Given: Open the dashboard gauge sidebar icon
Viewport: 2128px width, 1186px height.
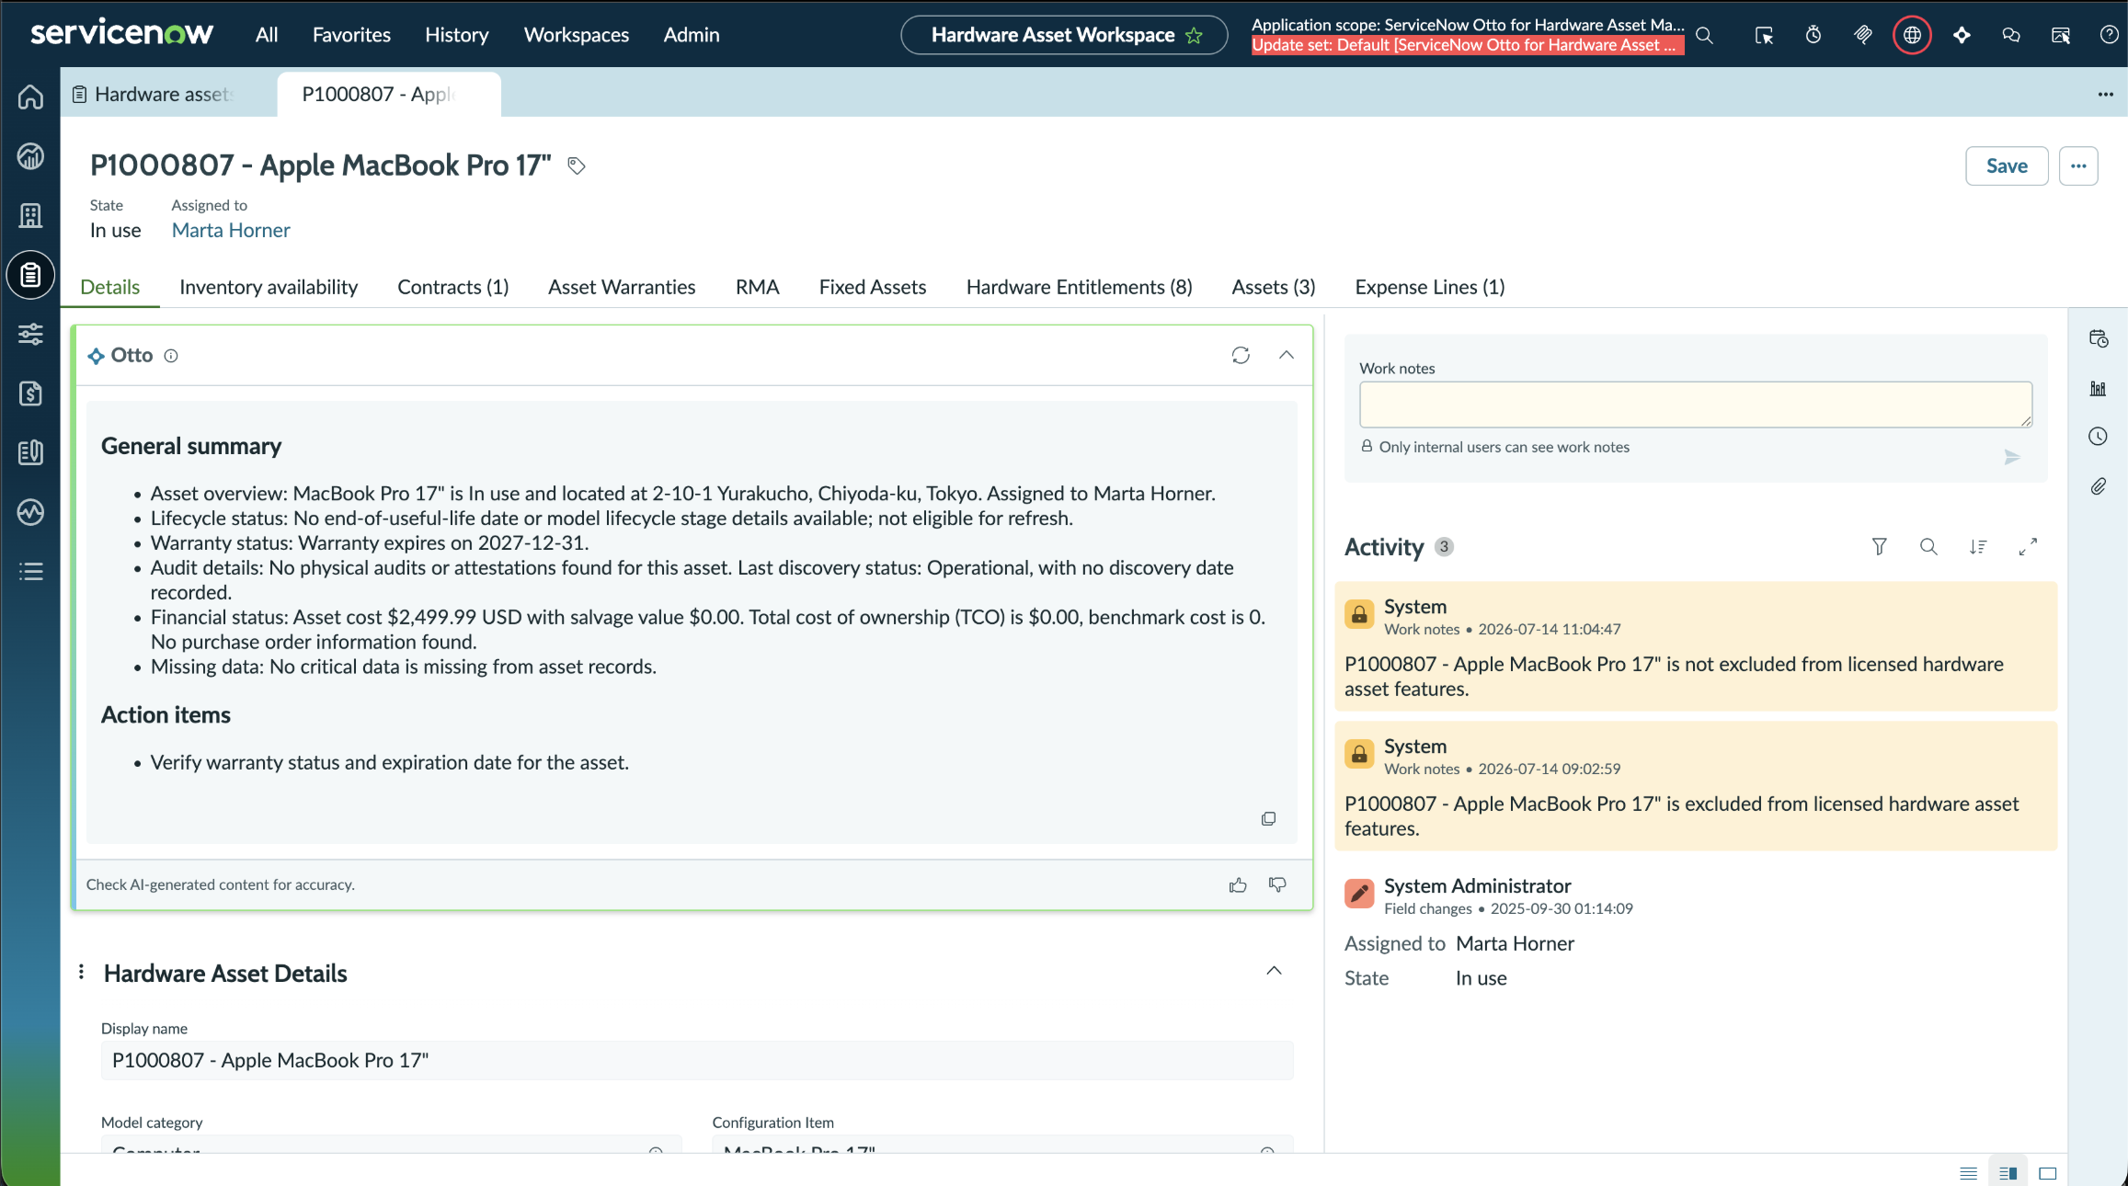Looking at the screenshot, I should coord(30,156).
